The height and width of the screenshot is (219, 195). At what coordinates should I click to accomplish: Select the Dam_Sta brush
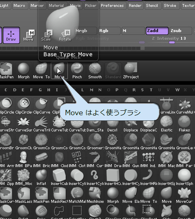point(95,126)
